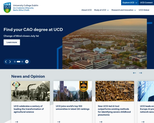Image resolution: width=154 pixels, height=123 pixels.
Task: Read 'New UCD-led AI tool' article
Action: pyautogui.click(x=114, y=110)
